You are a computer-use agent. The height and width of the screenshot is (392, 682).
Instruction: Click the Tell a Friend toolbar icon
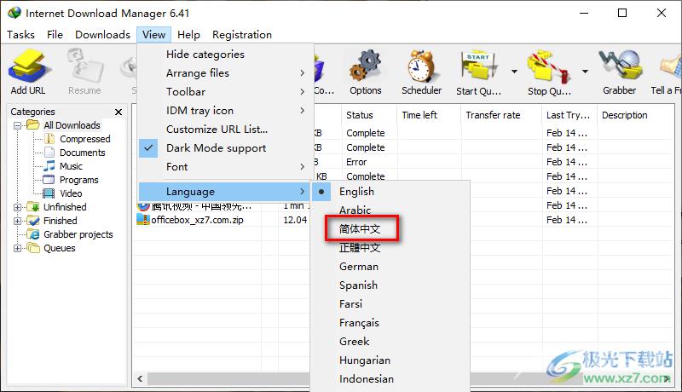(x=670, y=67)
